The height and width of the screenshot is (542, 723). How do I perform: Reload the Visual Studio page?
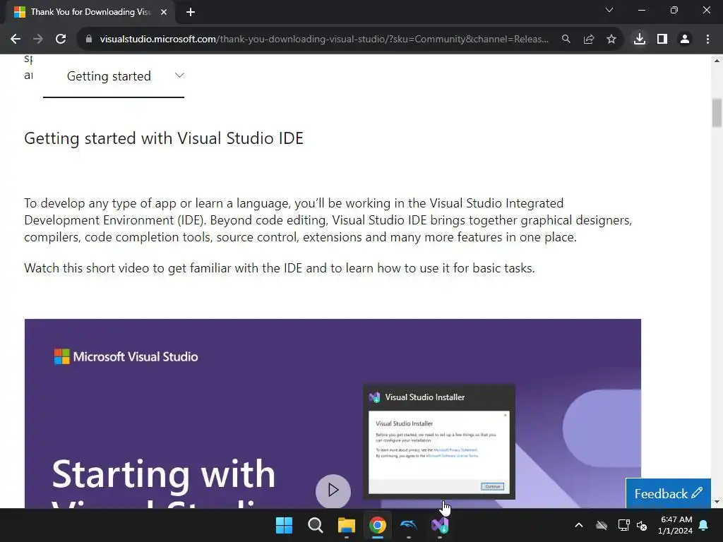click(61, 40)
